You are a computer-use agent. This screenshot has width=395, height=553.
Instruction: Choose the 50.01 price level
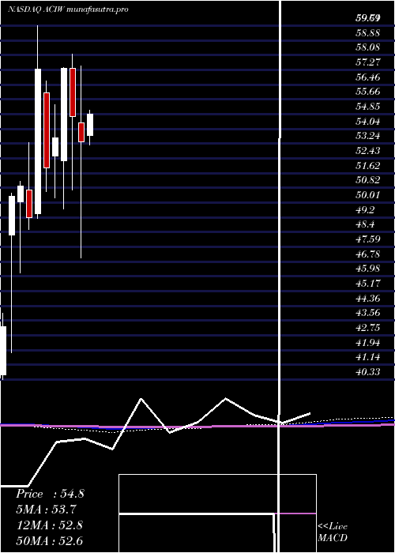point(368,195)
